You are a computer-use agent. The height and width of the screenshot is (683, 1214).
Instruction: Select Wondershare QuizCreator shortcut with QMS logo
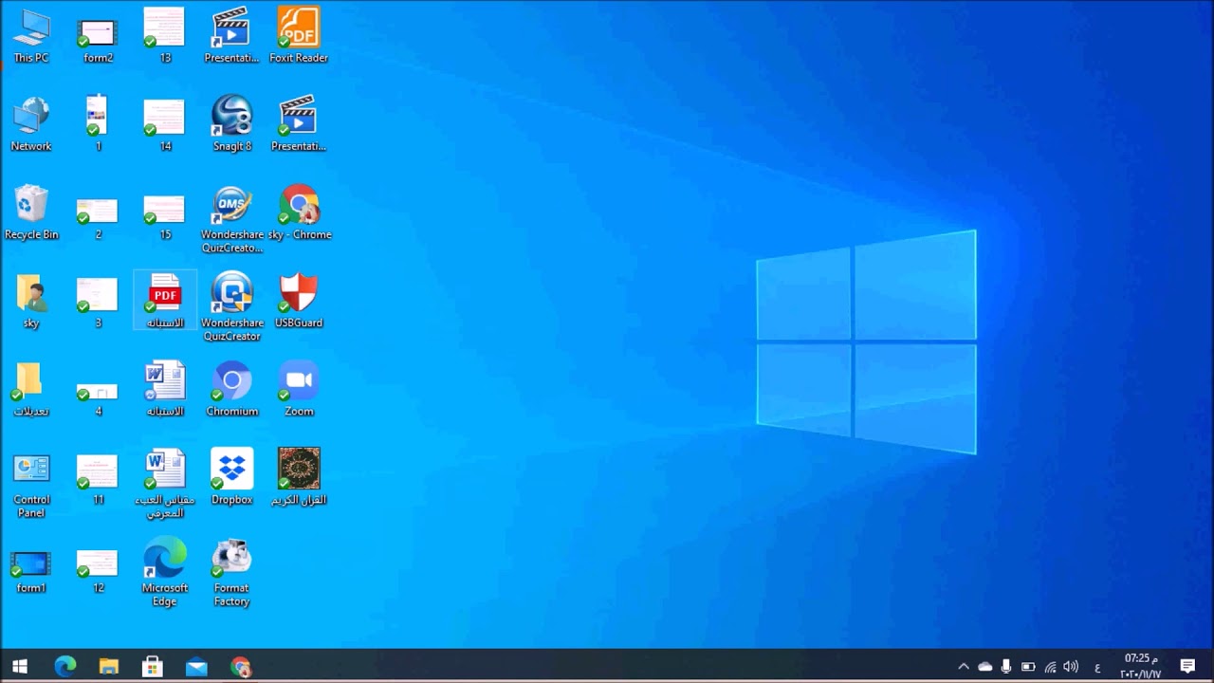click(x=231, y=219)
